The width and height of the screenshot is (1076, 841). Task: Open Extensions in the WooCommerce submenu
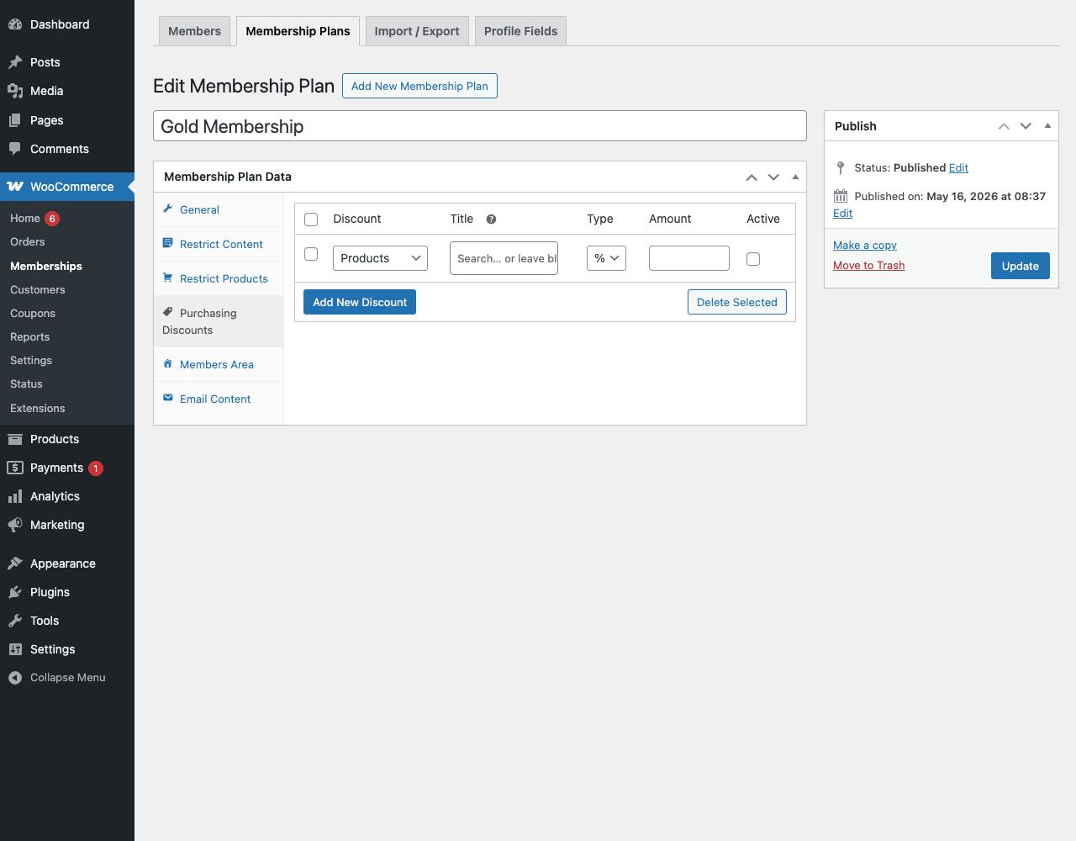(x=38, y=408)
